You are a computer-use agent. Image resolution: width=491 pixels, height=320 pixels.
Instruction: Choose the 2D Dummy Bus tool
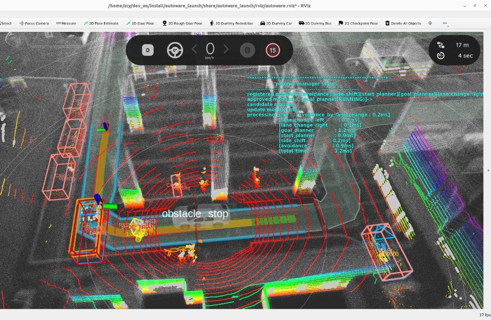click(x=315, y=23)
